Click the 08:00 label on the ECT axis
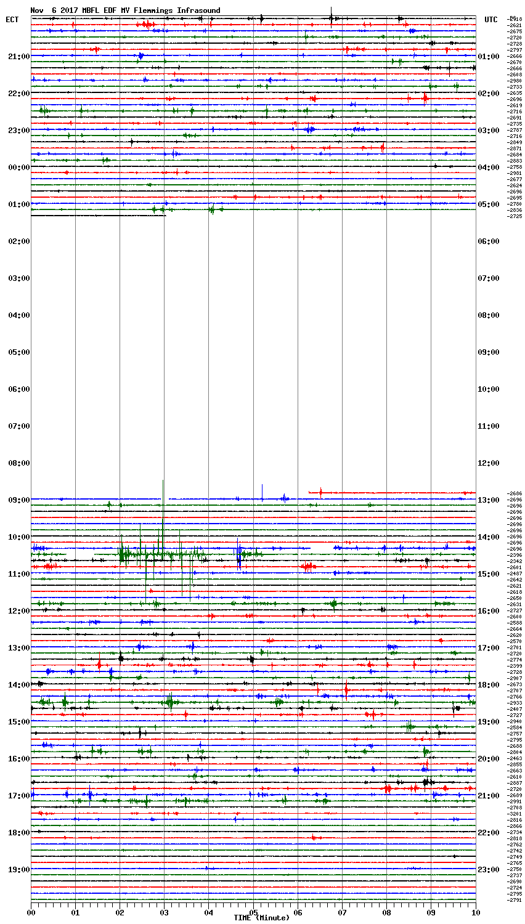 [x=18, y=463]
